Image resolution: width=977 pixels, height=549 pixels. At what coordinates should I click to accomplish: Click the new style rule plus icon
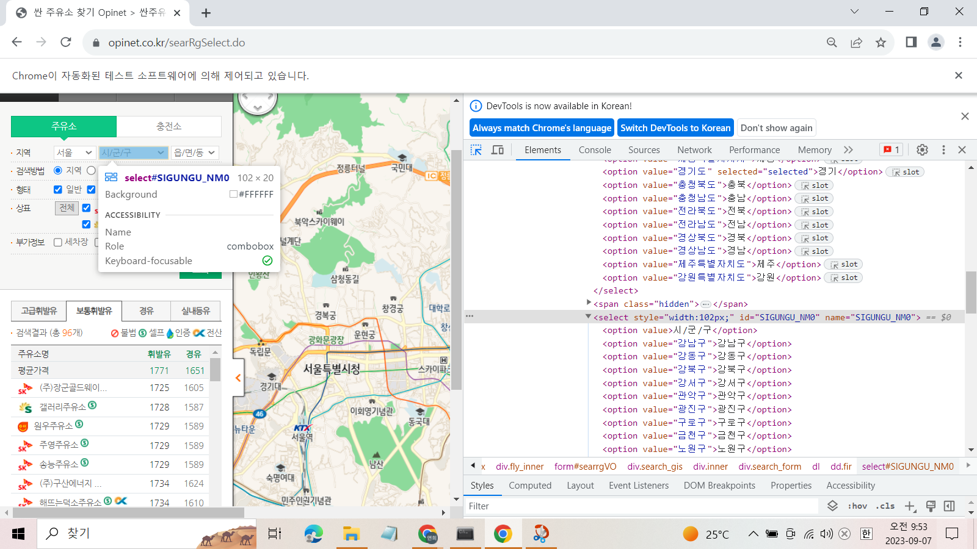pos(910,506)
